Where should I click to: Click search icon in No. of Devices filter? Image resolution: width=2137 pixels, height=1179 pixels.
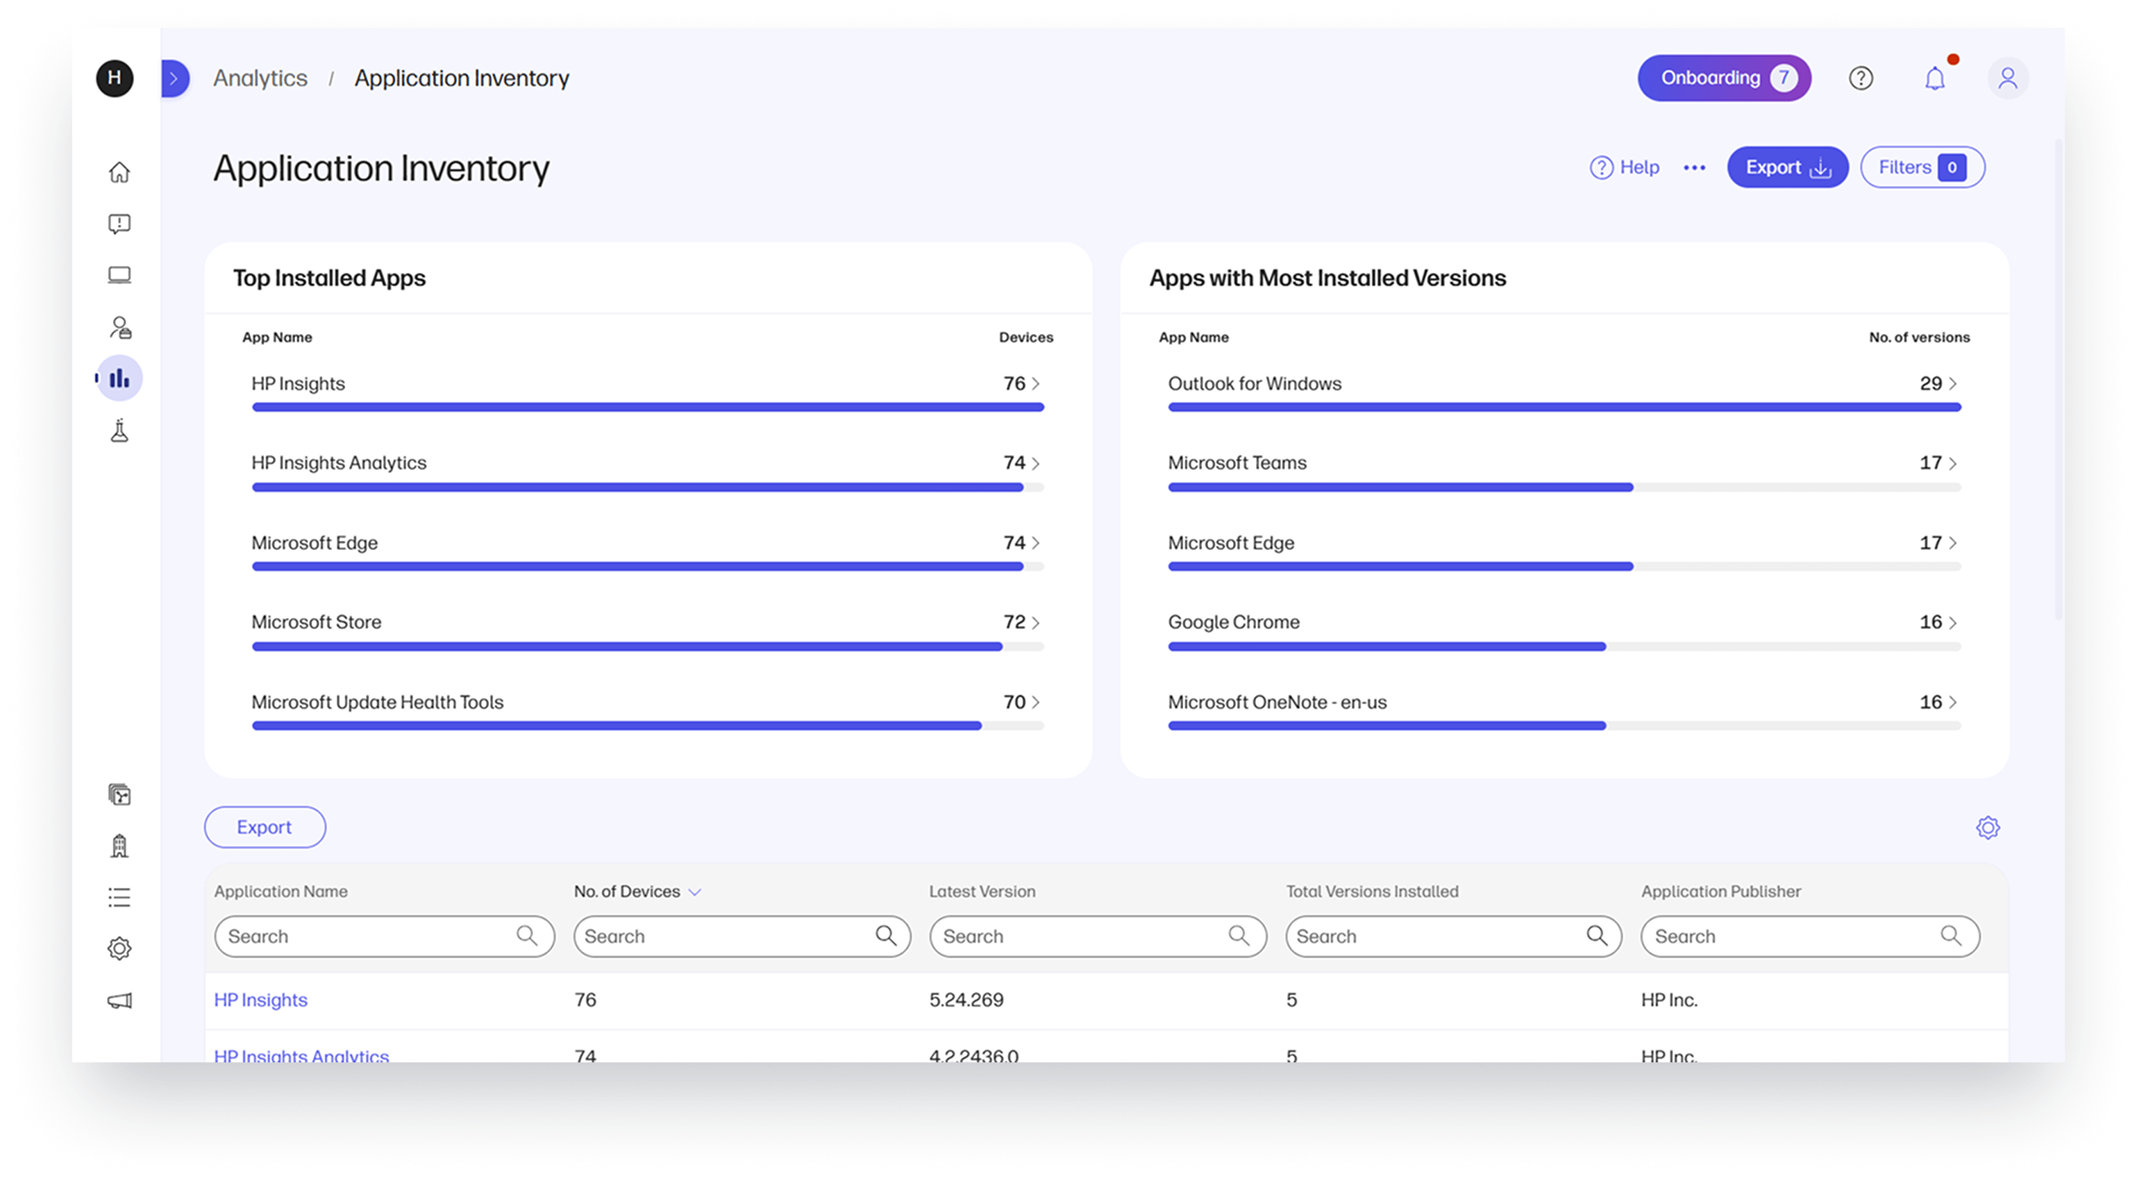click(x=886, y=936)
